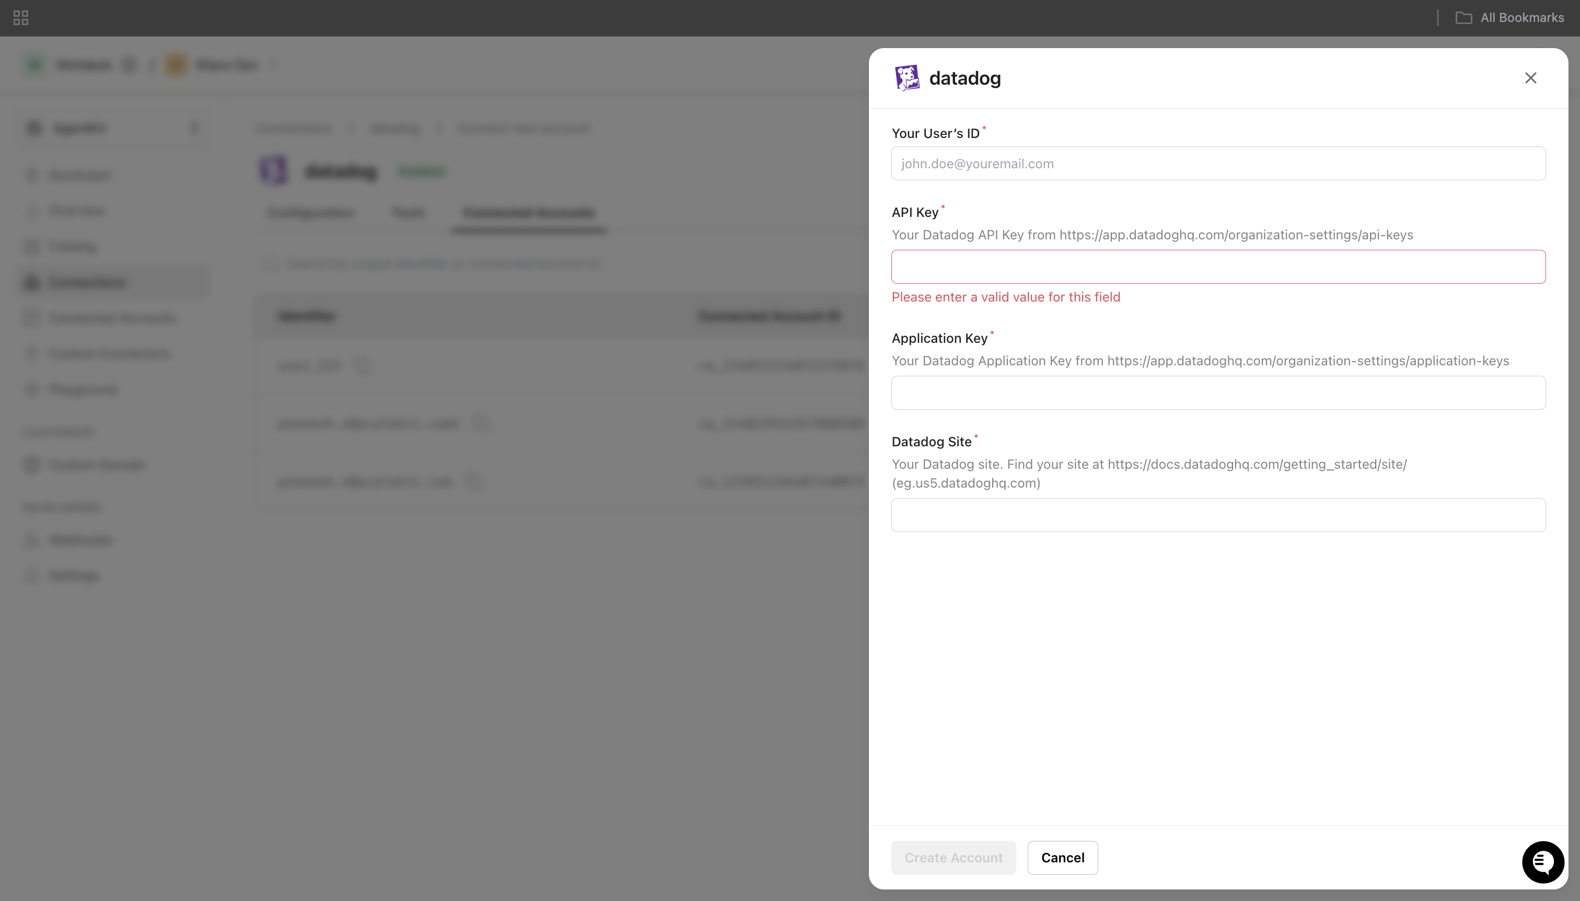
Task: Click the datadog logo icon in dialog header
Action: click(907, 78)
